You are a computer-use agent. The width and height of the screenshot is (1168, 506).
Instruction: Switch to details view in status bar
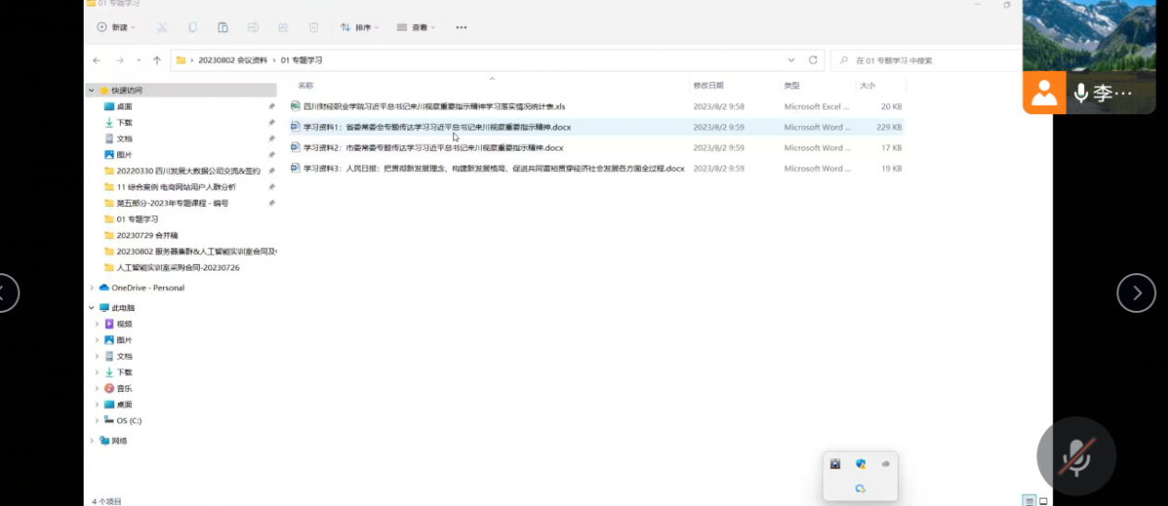tap(1029, 500)
